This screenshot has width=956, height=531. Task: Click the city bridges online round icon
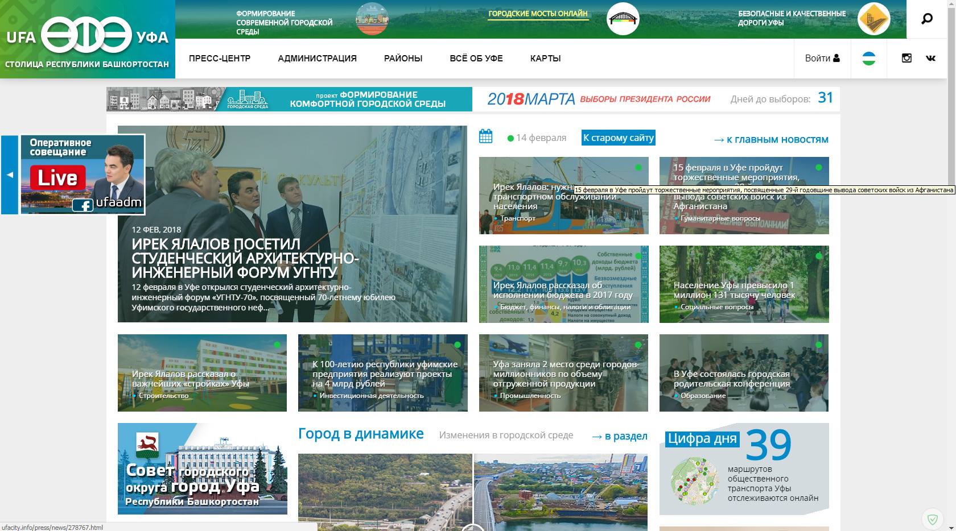coord(623,19)
